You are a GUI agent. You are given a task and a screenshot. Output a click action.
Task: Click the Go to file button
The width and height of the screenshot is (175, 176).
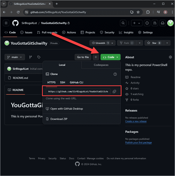click(x=83, y=57)
